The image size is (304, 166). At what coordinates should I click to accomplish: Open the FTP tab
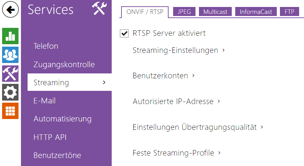tap(289, 12)
